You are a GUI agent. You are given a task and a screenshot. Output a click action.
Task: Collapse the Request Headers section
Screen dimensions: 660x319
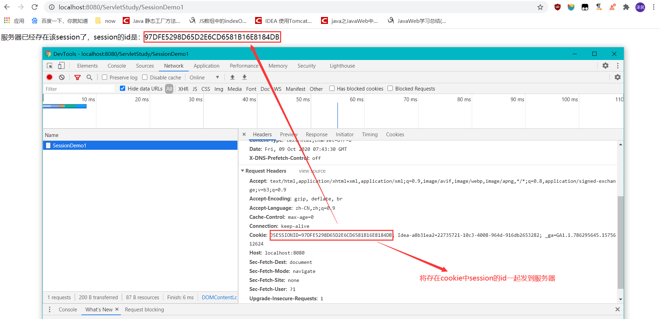(x=243, y=171)
